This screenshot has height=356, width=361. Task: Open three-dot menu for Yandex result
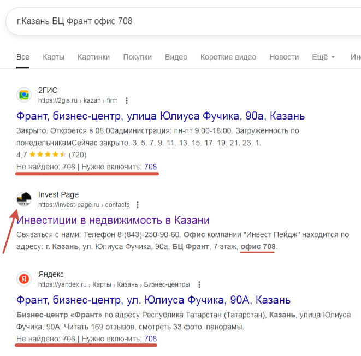pyautogui.click(x=199, y=284)
